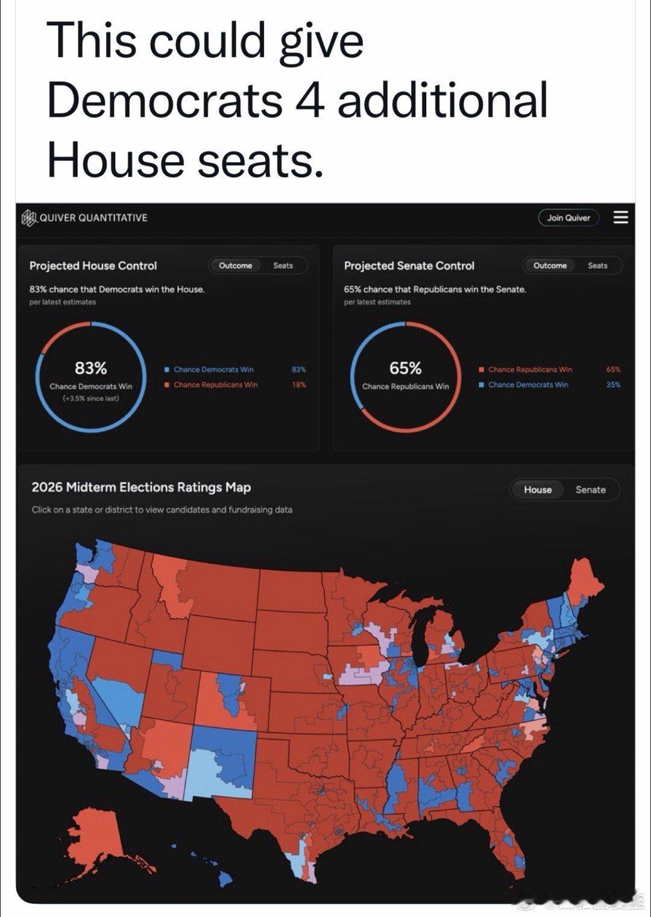Click blue Chance Democrats Win legend swatch
Viewport: 651px width, 917px height.
coord(166,370)
